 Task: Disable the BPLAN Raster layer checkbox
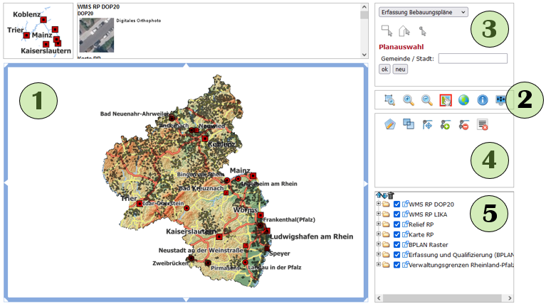point(397,244)
